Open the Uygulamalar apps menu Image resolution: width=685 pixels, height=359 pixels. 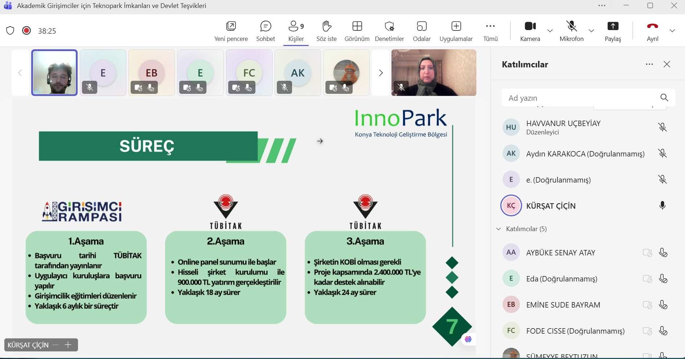tap(456, 31)
